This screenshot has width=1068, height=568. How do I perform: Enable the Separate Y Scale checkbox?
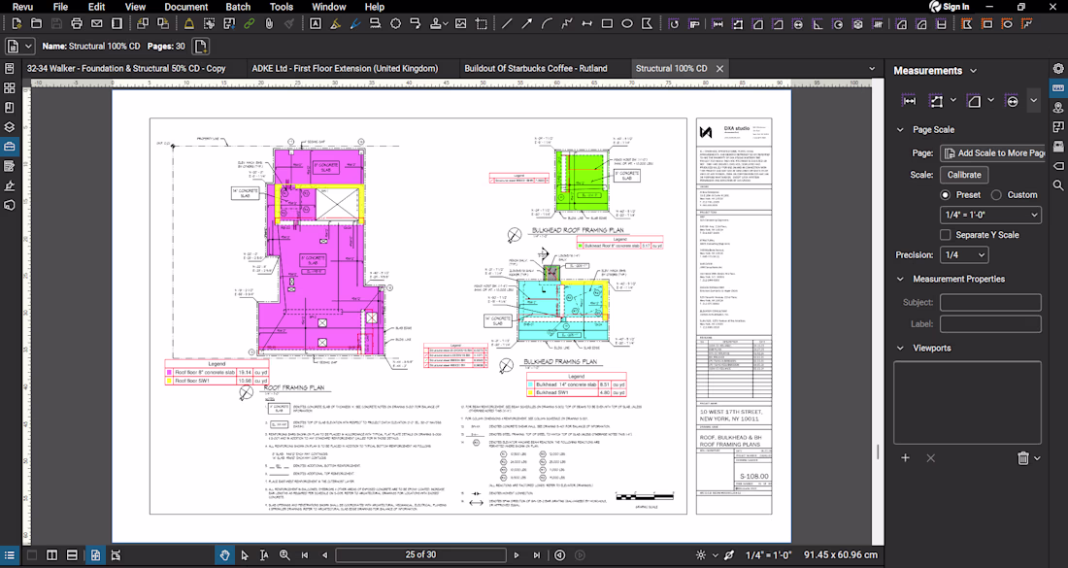click(x=946, y=235)
